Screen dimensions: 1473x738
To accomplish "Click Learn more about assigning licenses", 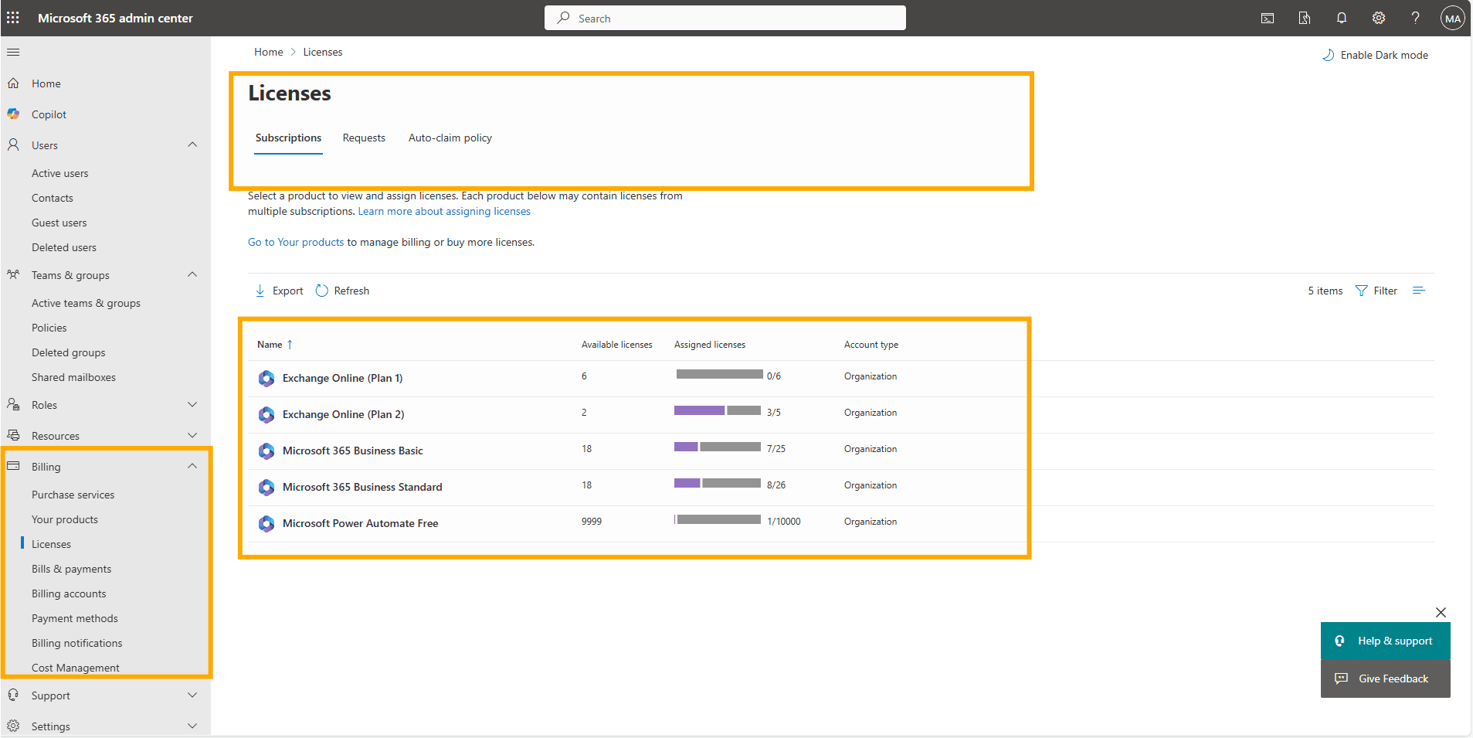I will tap(443, 211).
